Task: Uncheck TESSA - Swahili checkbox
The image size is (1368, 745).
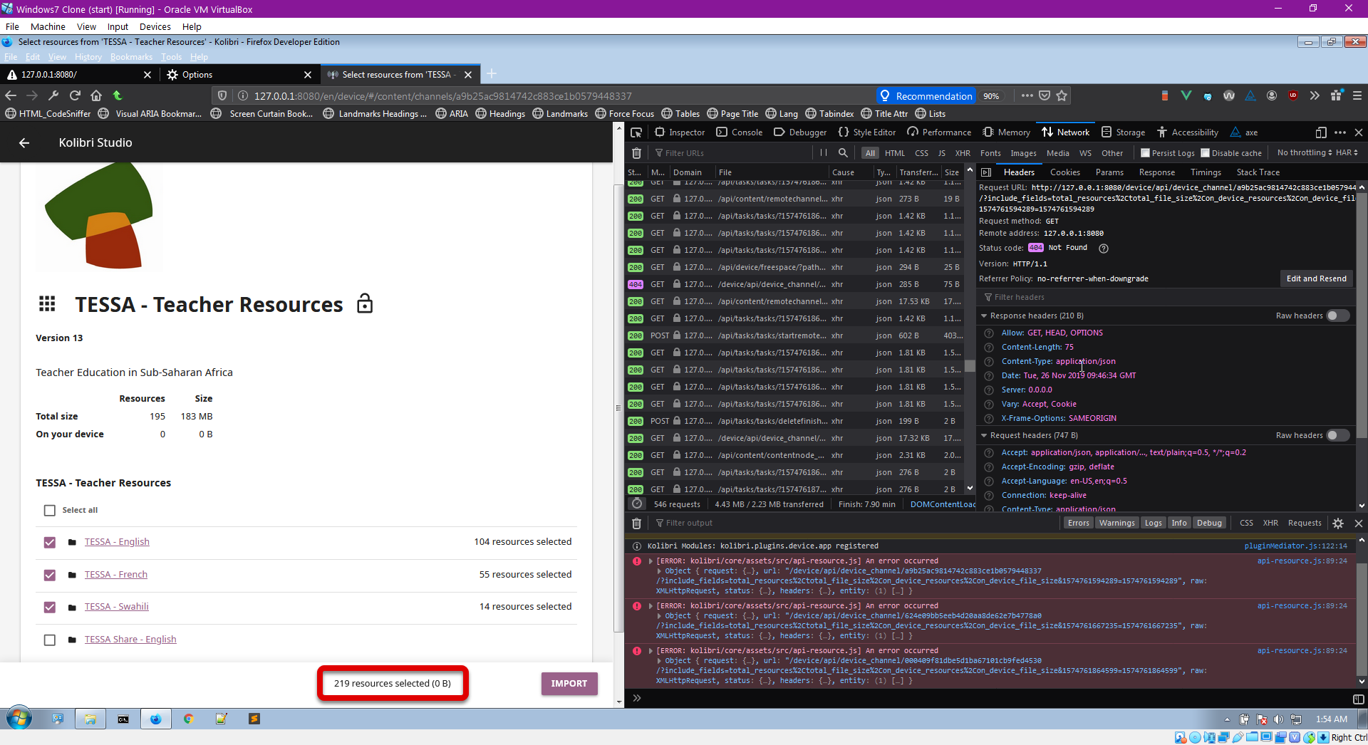Action: pyautogui.click(x=49, y=608)
